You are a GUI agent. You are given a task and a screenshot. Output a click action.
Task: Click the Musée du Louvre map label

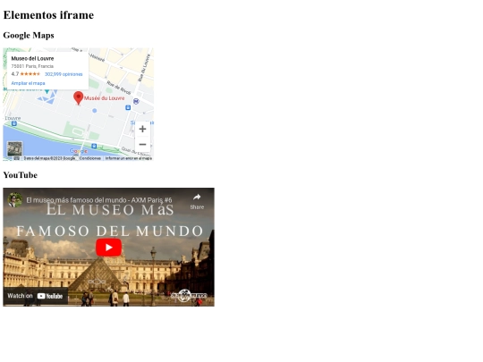click(x=104, y=98)
